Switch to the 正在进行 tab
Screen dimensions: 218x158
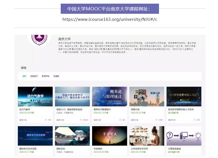tap(34, 76)
